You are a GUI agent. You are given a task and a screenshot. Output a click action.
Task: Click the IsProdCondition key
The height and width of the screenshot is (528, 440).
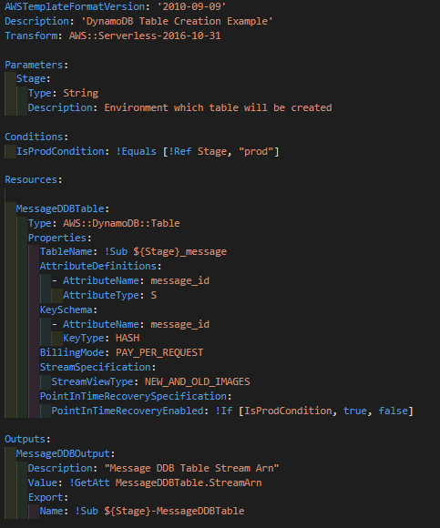tap(60, 151)
